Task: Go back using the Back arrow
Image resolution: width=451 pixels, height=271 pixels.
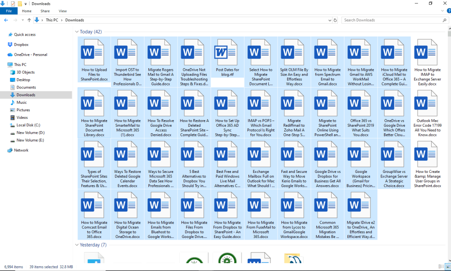Action: tap(6, 20)
